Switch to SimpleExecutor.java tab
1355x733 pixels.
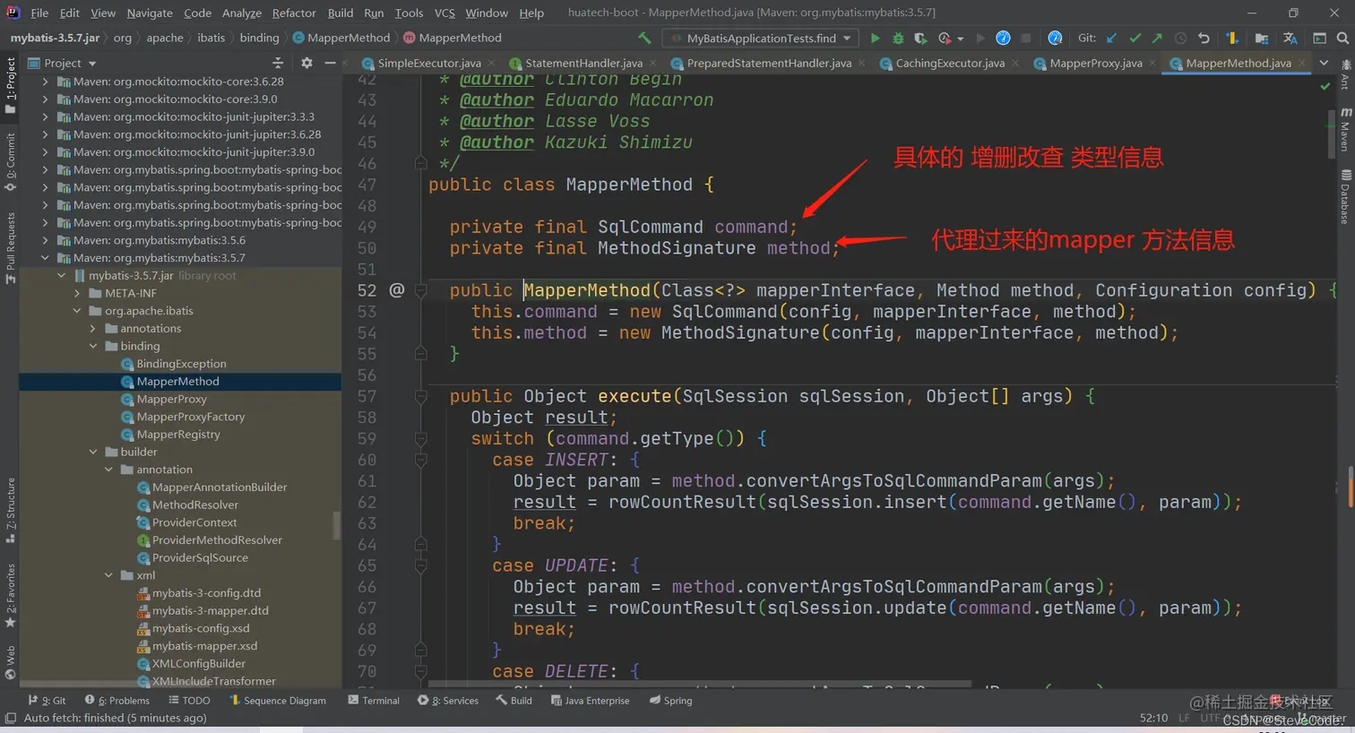click(429, 63)
